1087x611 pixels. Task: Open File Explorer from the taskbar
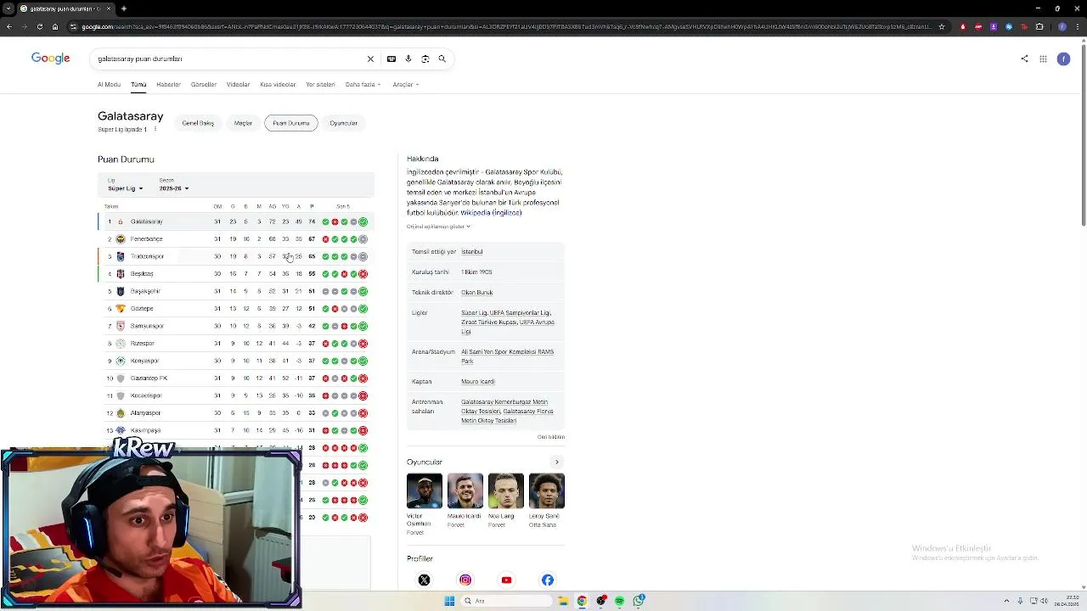(562, 601)
